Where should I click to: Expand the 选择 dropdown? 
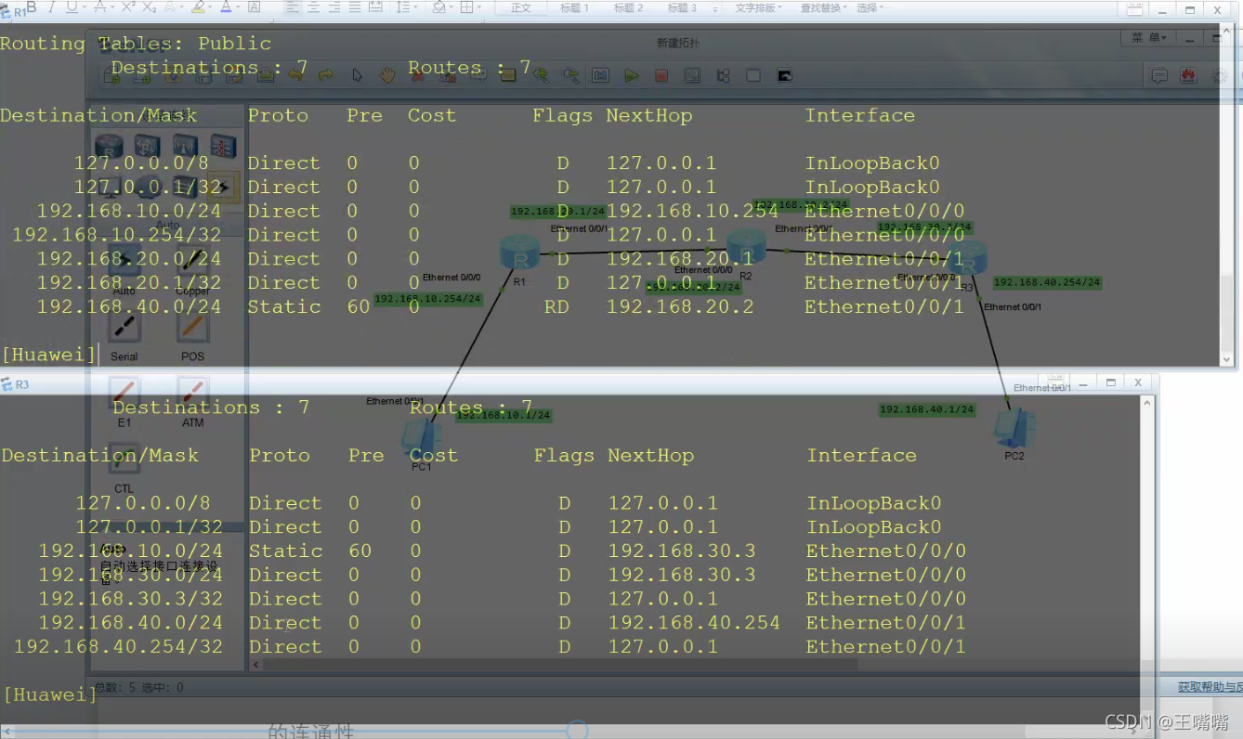tap(870, 8)
